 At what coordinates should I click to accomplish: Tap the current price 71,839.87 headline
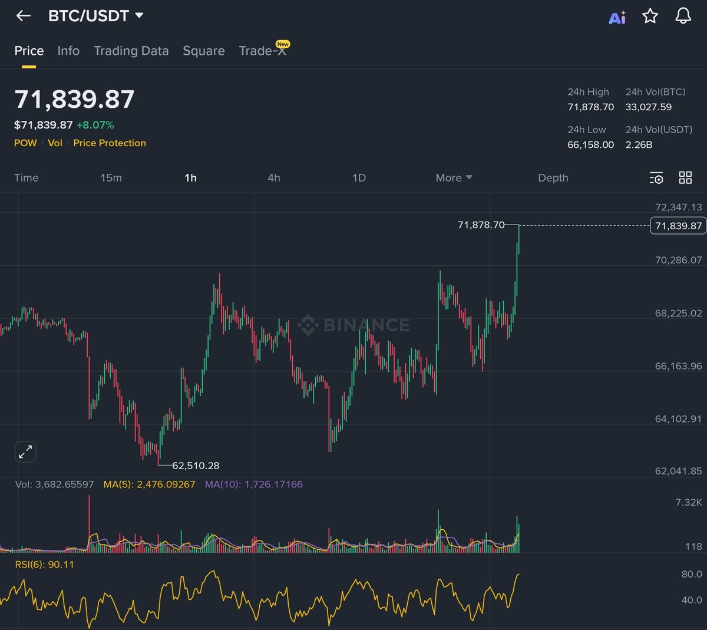click(74, 99)
